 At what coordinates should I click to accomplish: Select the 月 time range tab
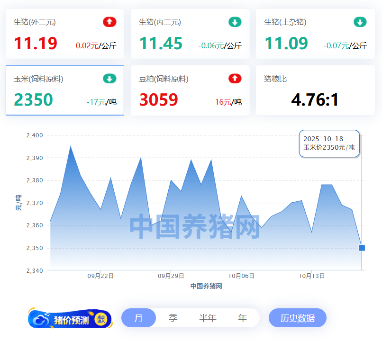click(138, 318)
